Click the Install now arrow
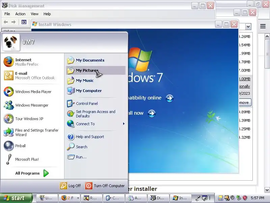 click(152, 113)
